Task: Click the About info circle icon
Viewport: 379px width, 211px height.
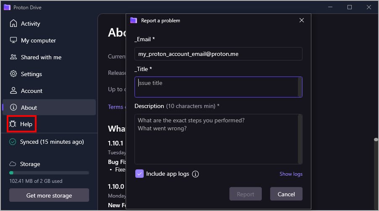Action: pos(13,107)
